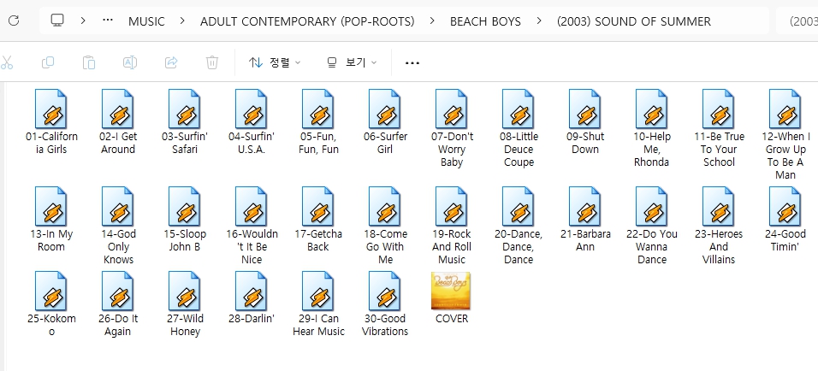Click the Paste clipboard icon
Image resolution: width=818 pixels, height=371 pixels.
point(89,62)
